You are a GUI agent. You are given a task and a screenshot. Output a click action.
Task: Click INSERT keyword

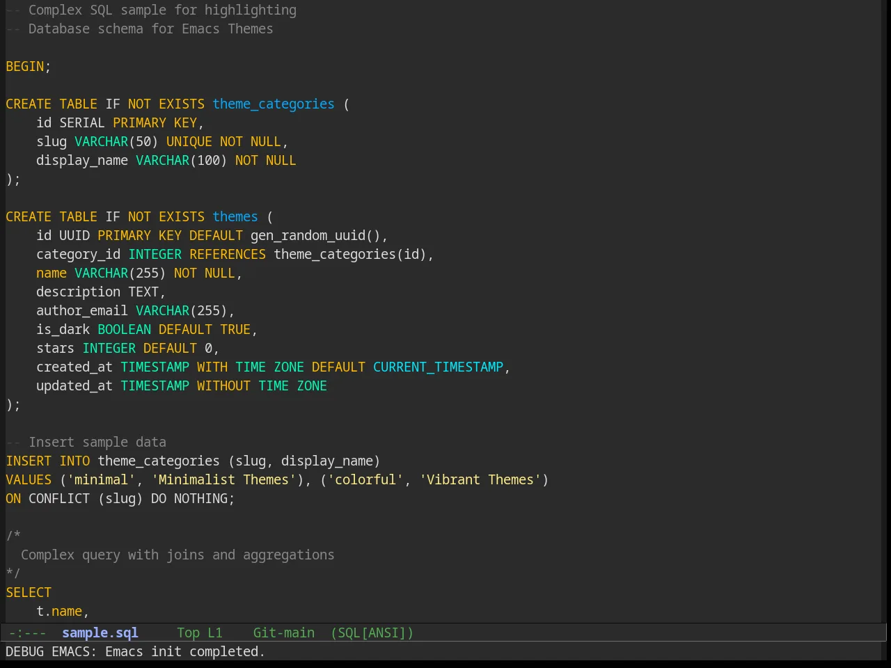click(x=29, y=461)
